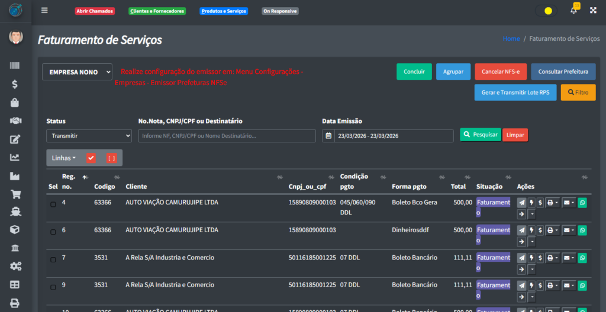This screenshot has height=312, width=606.
Task: Open the shopping cart sidebar icon
Action: pyautogui.click(x=15, y=194)
